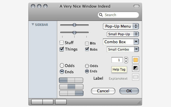Click the SIDEBAR header text

42,25
